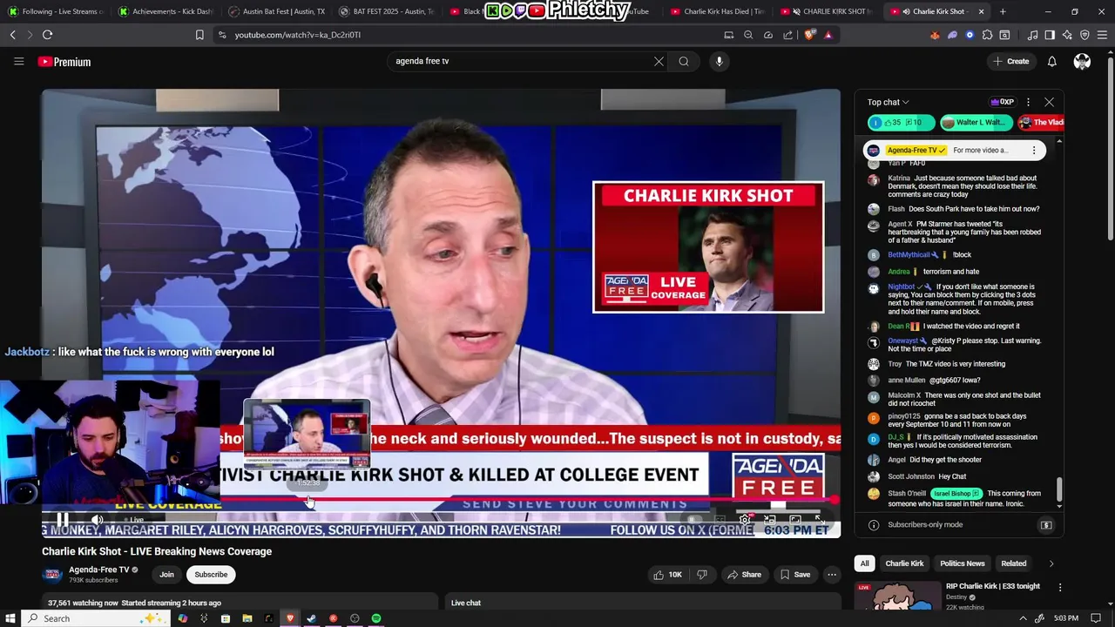Open the account avatar menu

(x=1082, y=61)
